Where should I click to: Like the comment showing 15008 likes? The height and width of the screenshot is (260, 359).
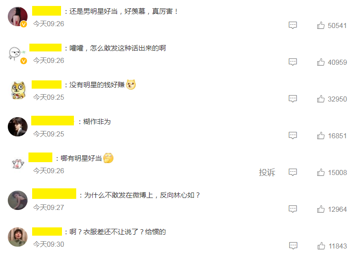click(x=321, y=172)
